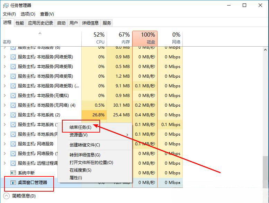Choose 转到详细信息(G) in context menu
The width and height of the screenshot is (269, 203).
[x=85, y=155]
